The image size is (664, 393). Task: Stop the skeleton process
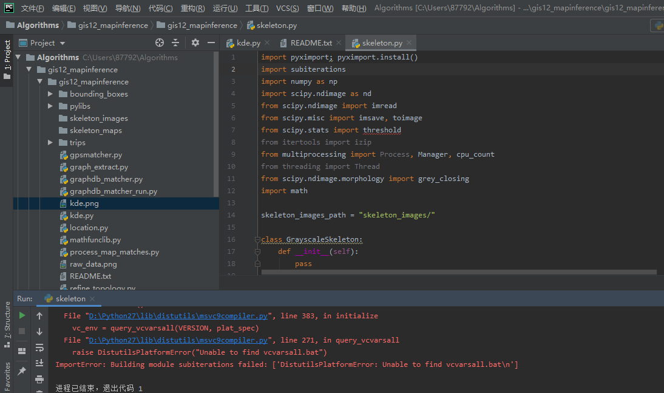22,331
